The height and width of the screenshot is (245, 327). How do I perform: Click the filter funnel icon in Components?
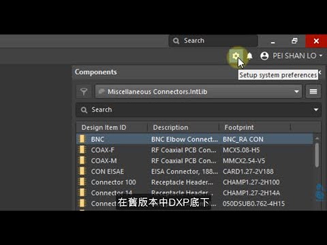coord(84,92)
